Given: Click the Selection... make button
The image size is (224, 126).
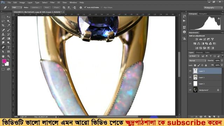Looking at the screenshot, I should point(36,7).
